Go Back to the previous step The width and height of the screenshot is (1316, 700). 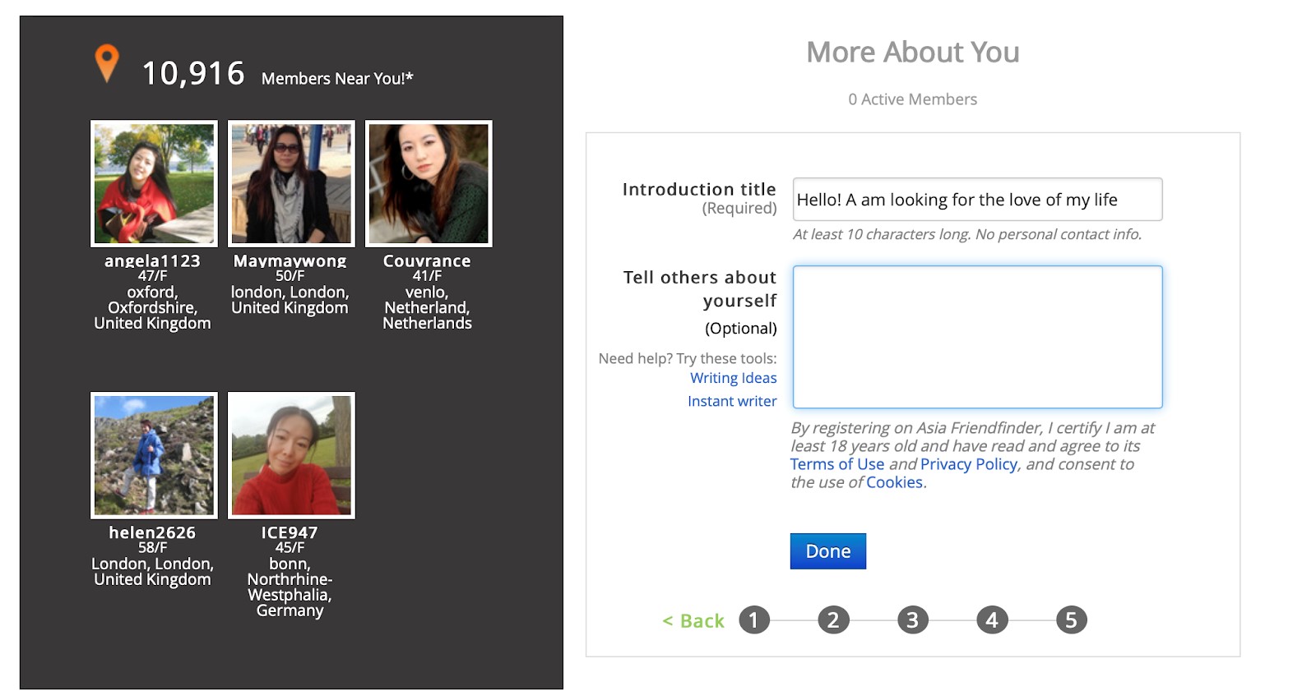click(693, 621)
